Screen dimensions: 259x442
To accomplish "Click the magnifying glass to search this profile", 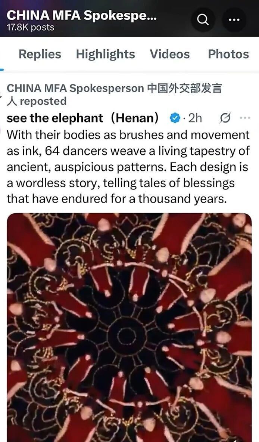I will click(203, 19).
